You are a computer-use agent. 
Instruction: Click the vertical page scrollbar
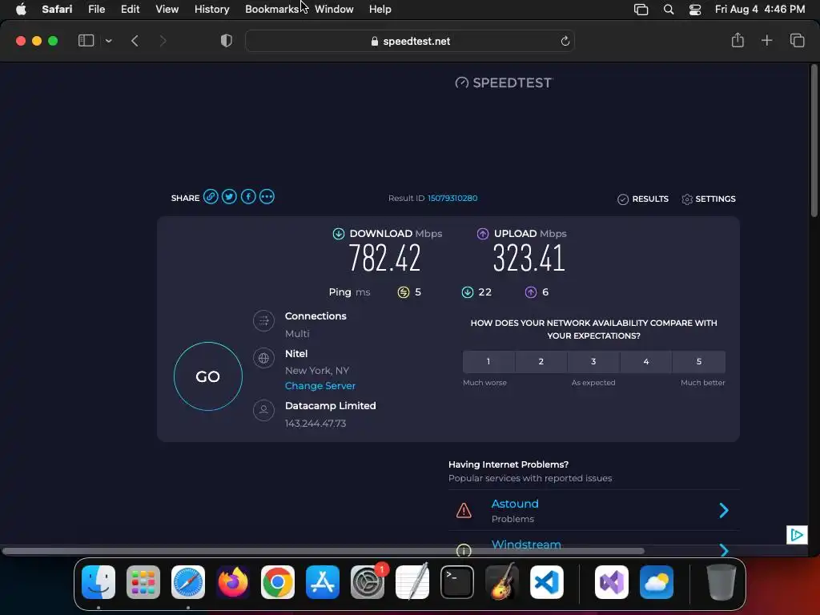coord(814,141)
